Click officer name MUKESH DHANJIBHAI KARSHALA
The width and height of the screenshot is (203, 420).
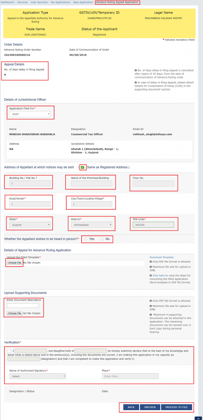pyautogui.click(x=32, y=134)
